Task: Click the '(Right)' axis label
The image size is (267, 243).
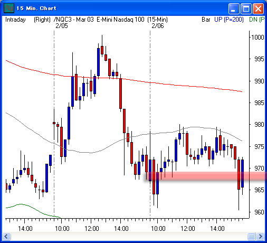Action: click(42, 20)
